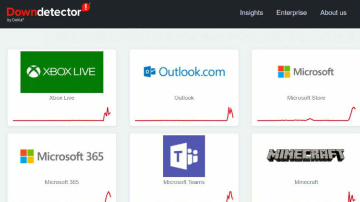The image size is (360, 202).
Task: Open the Outlook text link
Action: pyautogui.click(x=184, y=98)
